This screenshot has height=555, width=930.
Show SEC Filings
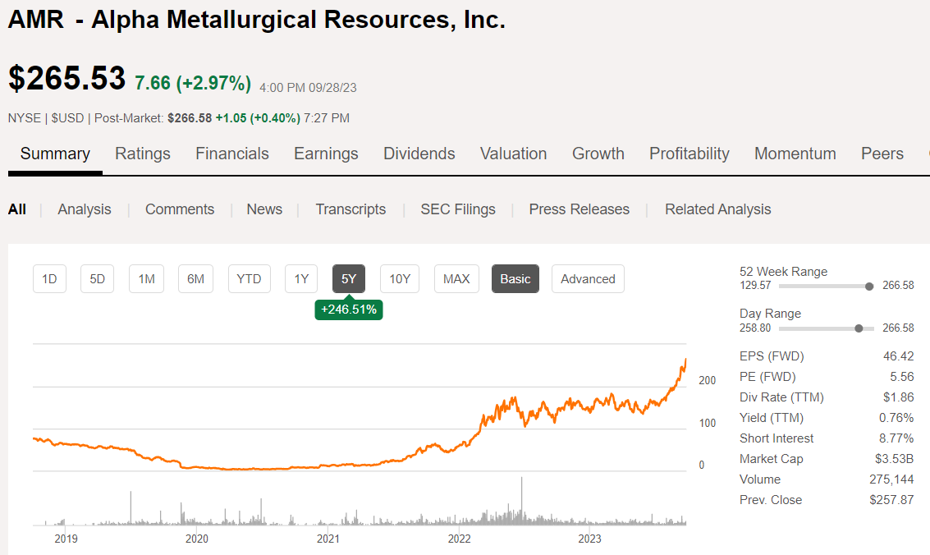(x=458, y=209)
